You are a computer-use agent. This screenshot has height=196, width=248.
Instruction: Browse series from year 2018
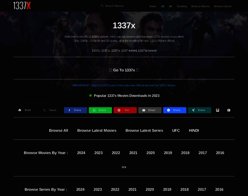click(185, 189)
